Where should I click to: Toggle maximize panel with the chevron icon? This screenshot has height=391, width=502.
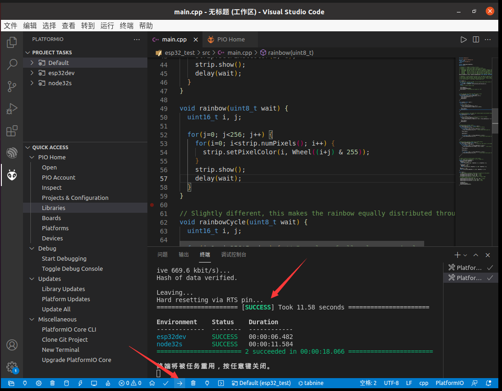coord(476,255)
